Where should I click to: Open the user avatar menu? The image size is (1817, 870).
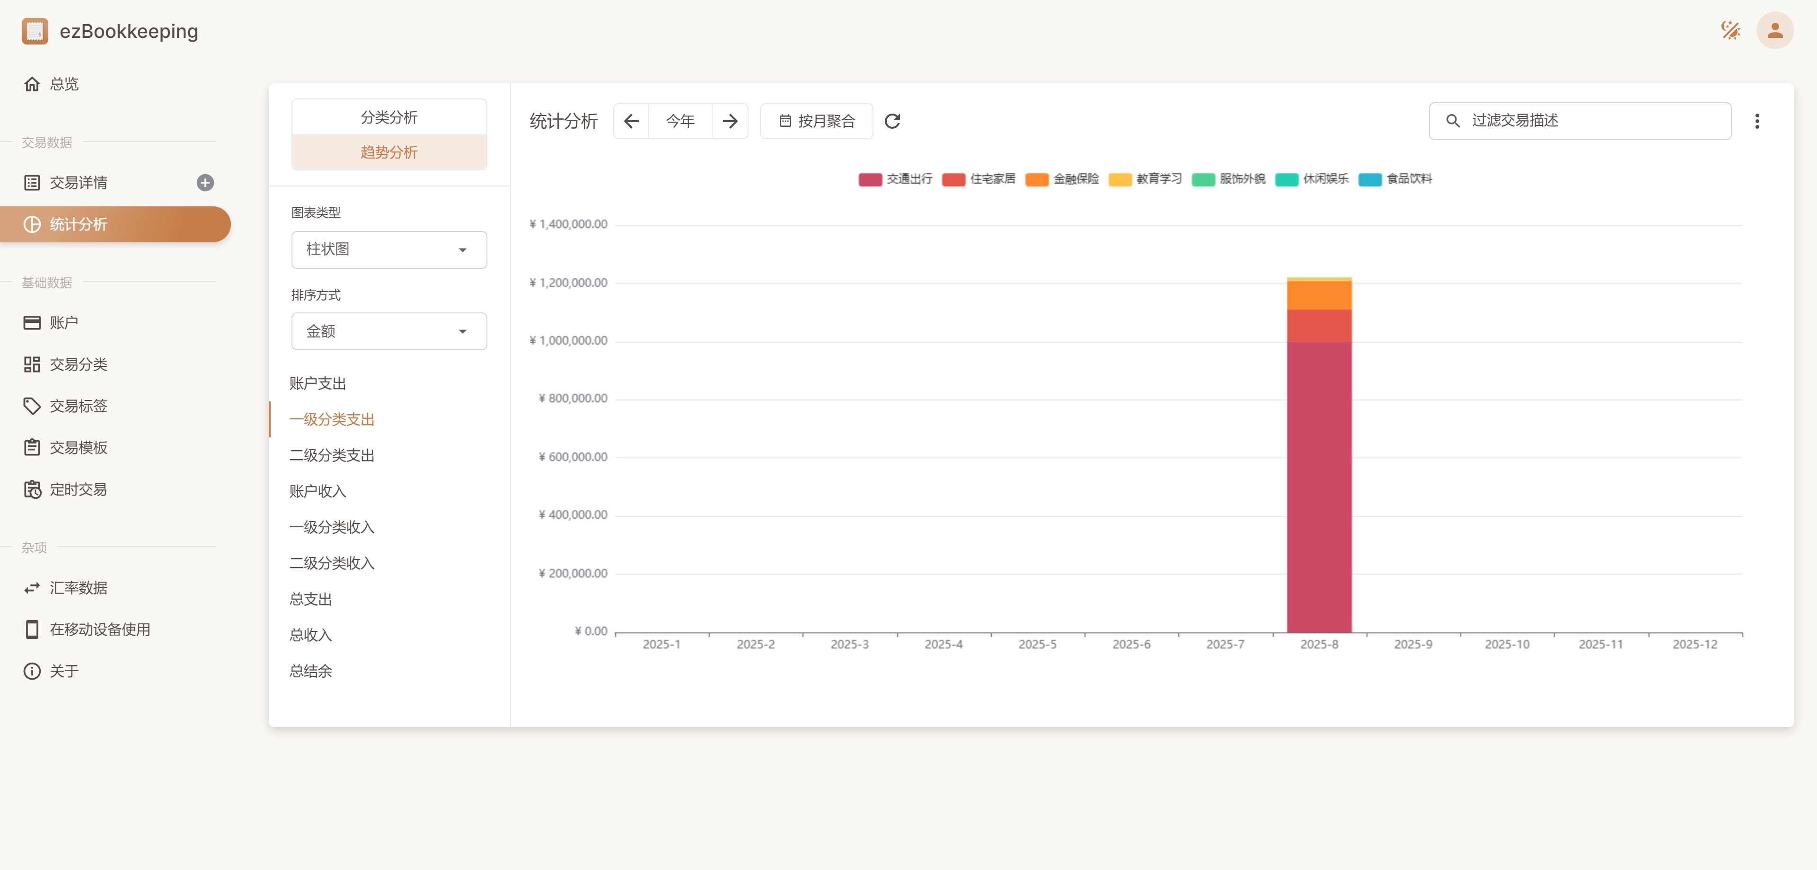(x=1775, y=30)
